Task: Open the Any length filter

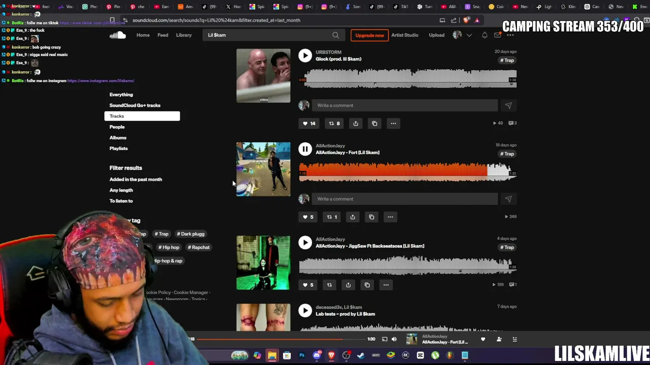Action: click(x=121, y=190)
